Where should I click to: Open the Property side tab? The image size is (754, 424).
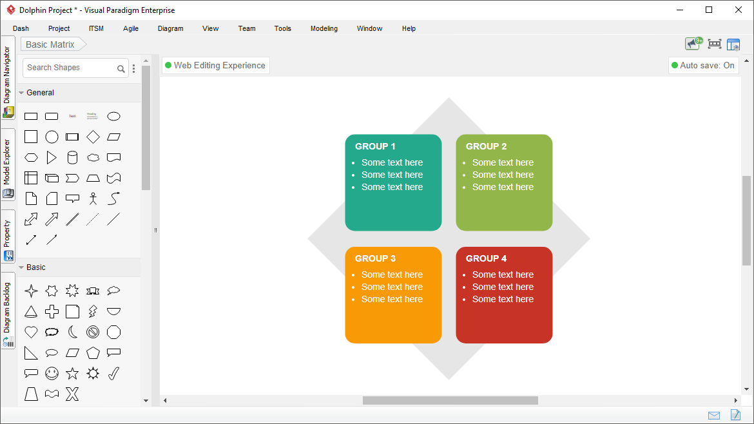coord(8,236)
